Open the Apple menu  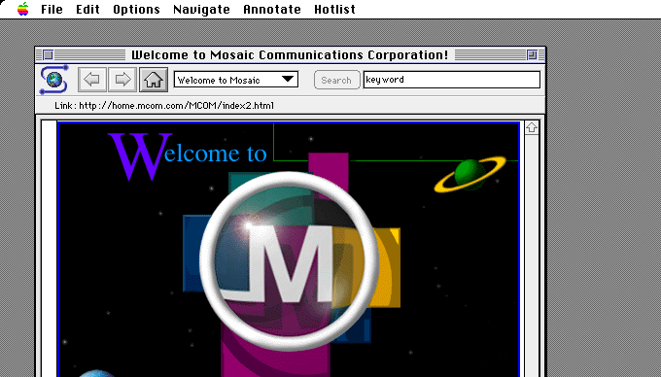(x=22, y=9)
